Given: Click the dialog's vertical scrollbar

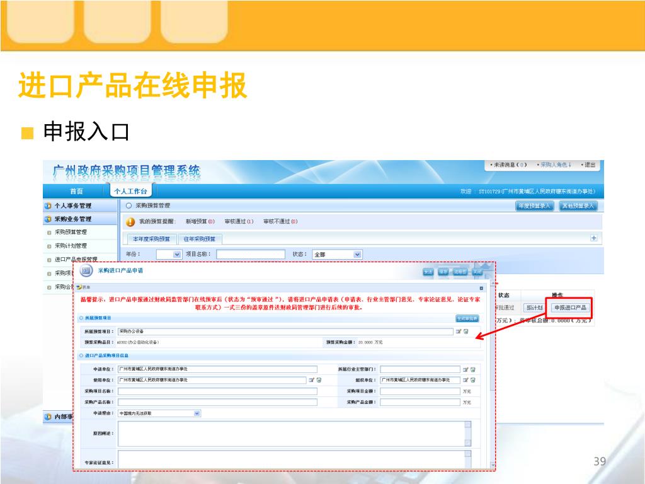Looking at the screenshot, I should pyautogui.click(x=493, y=374).
